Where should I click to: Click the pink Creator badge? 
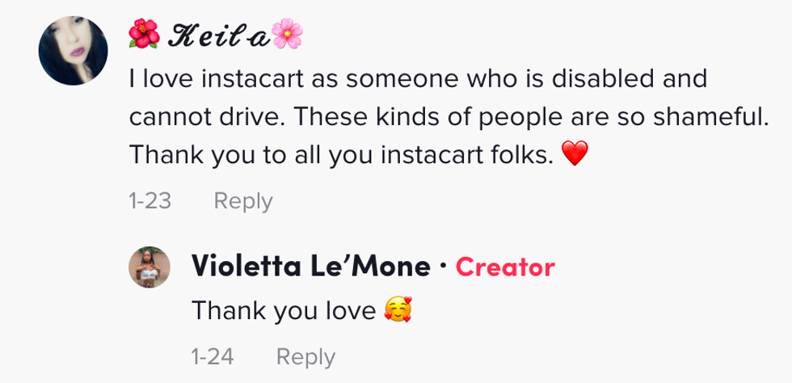[x=505, y=267]
